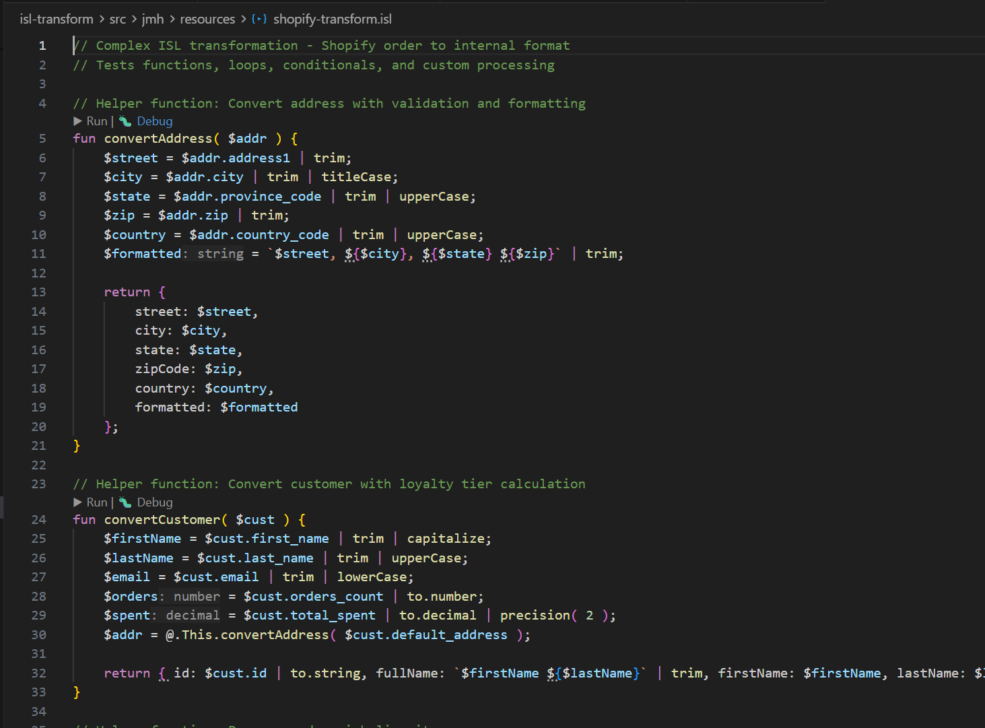Screen dimensions: 985x728
Task: Select the play triangle in convertAddress code lens
Action: pos(78,121)
